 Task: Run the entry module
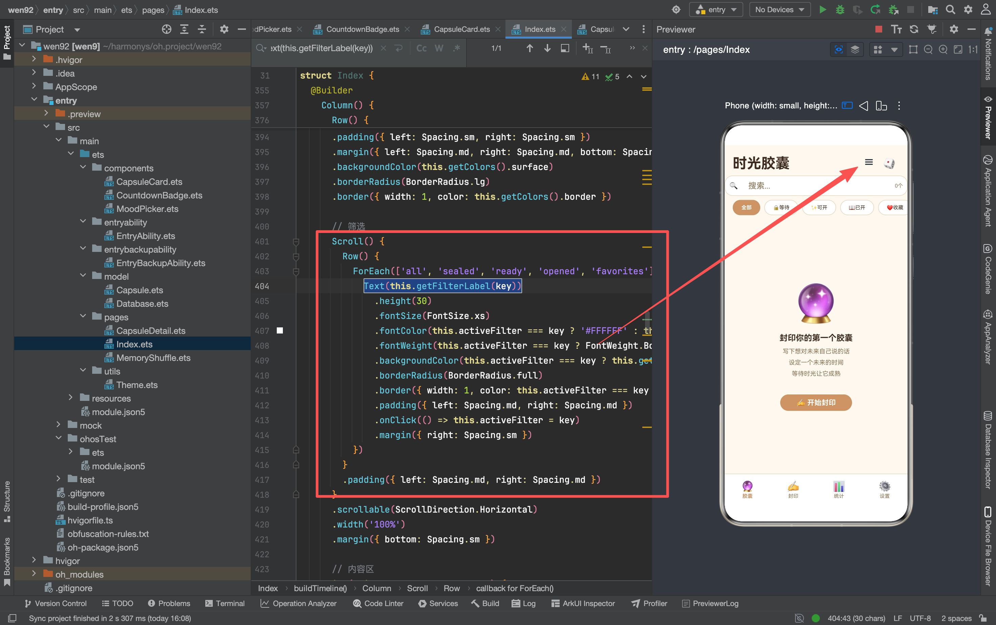[822, 9]
